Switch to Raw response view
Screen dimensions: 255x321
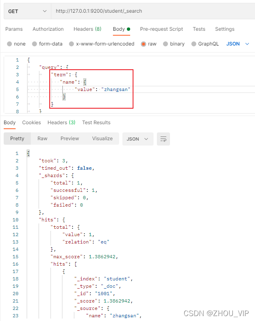pyautogui.click(x=42, y=139)
